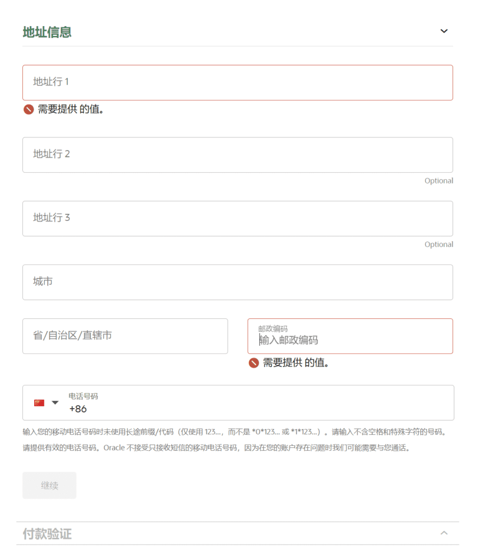Click into the 城市 field
Viewport: 478px width, 556px height.
pyautogui.click(x=237, y=282)
